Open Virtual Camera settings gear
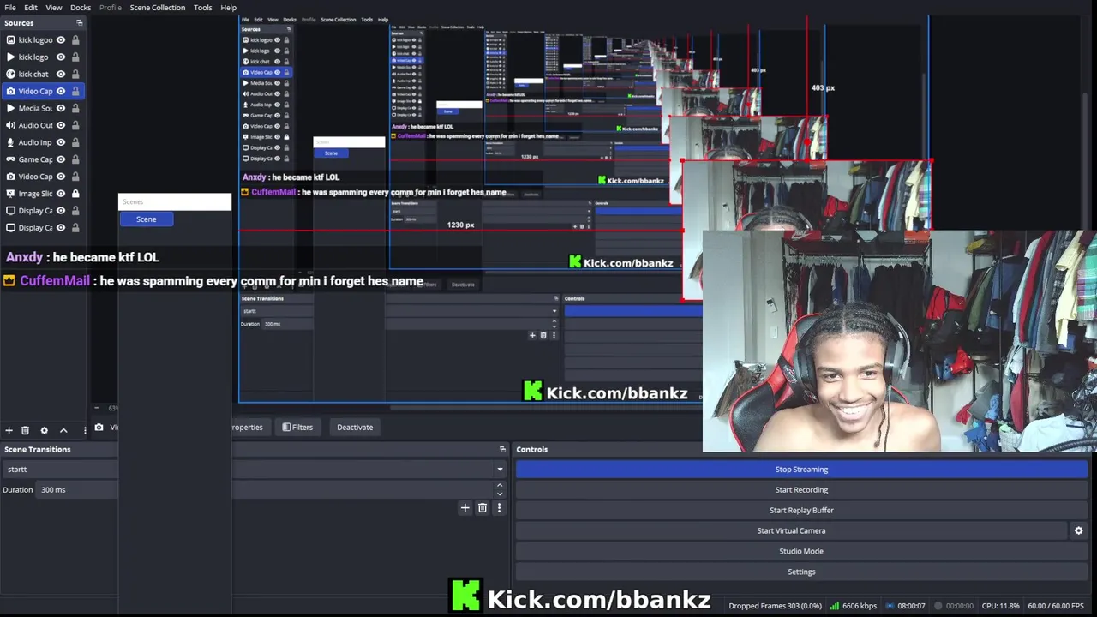This screenshot has height=617, width=1097. click(1078, 530)
